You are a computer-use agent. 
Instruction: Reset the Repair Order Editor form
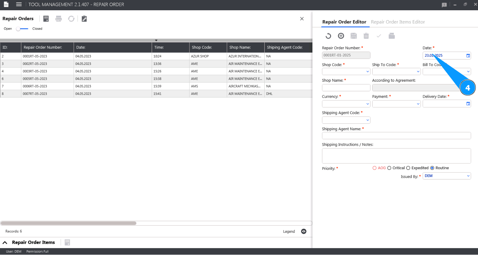click(328, 36)
